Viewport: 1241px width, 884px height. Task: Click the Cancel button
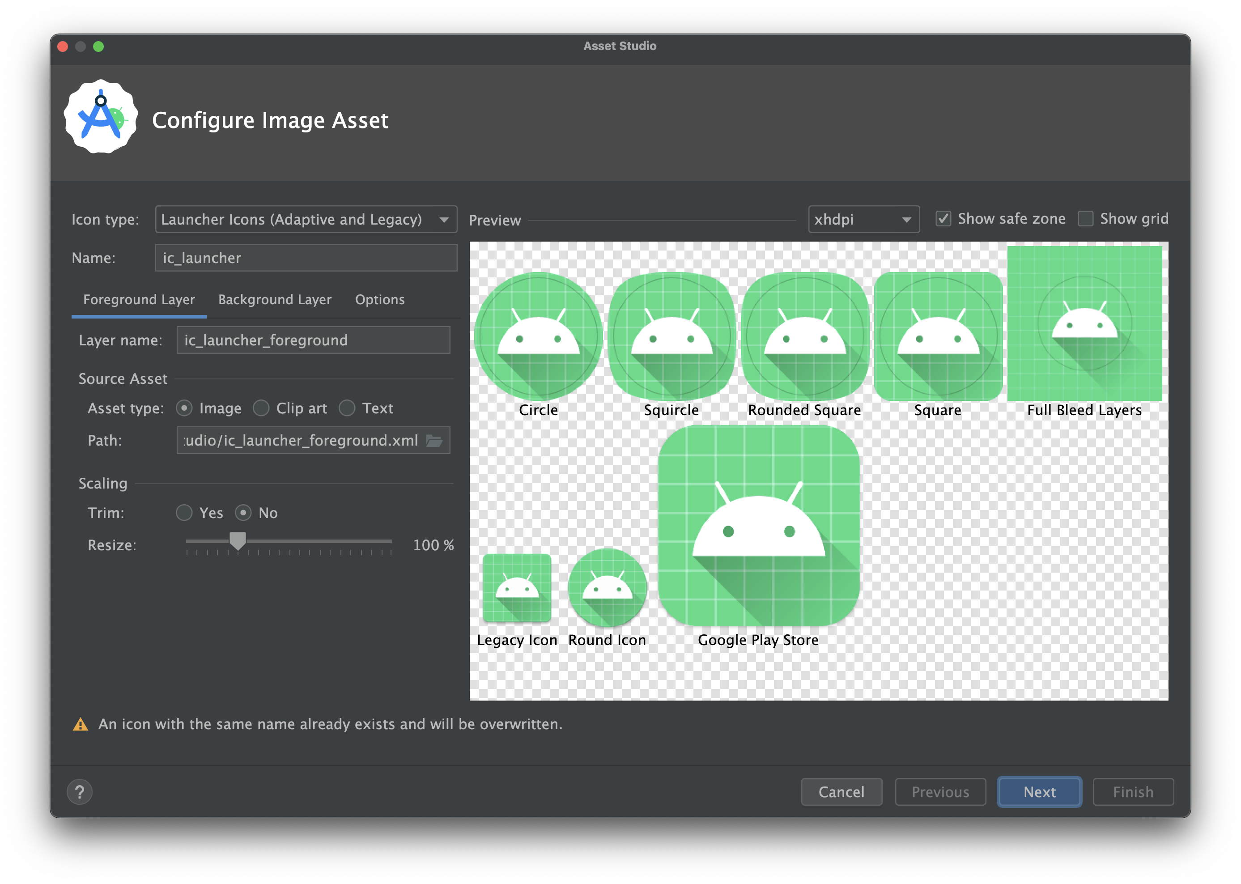(839, 817)
